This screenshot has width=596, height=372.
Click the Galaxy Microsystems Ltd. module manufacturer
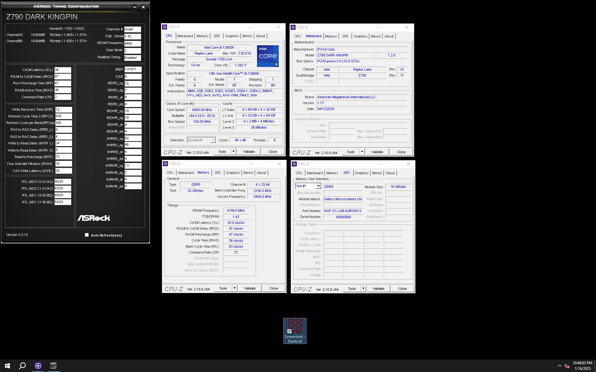(343, 199)
